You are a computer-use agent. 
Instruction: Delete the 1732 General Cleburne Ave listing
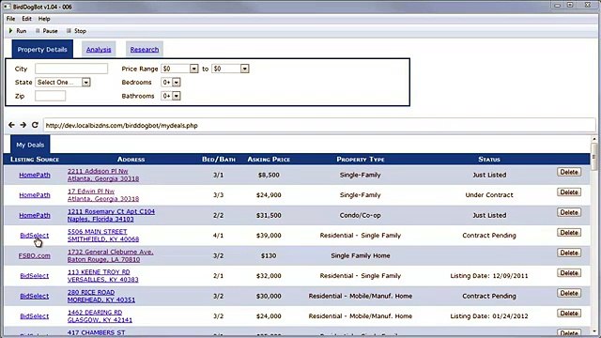coord(569,253)
